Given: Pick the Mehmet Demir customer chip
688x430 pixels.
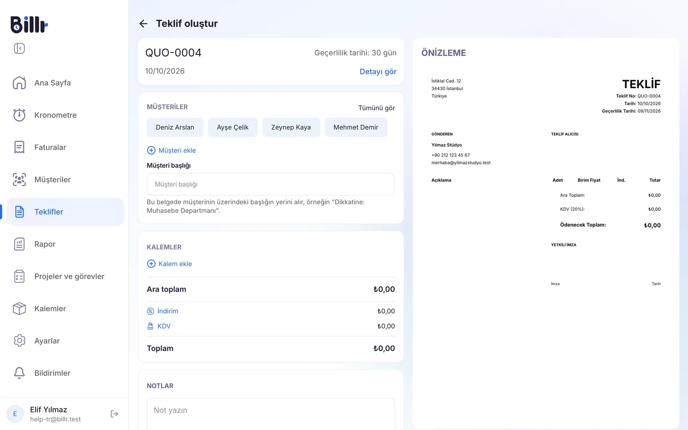Looking at the screenshot, I should click(356, 127).
